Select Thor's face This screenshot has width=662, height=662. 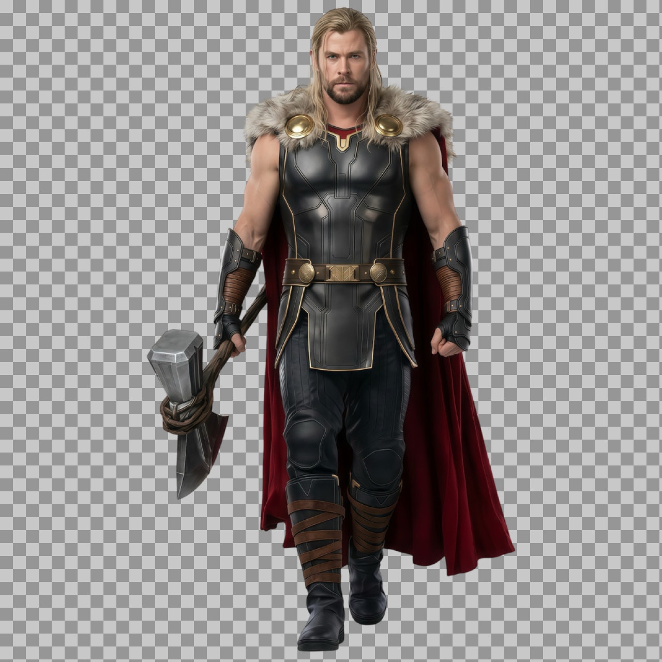[x=344, y=67]
